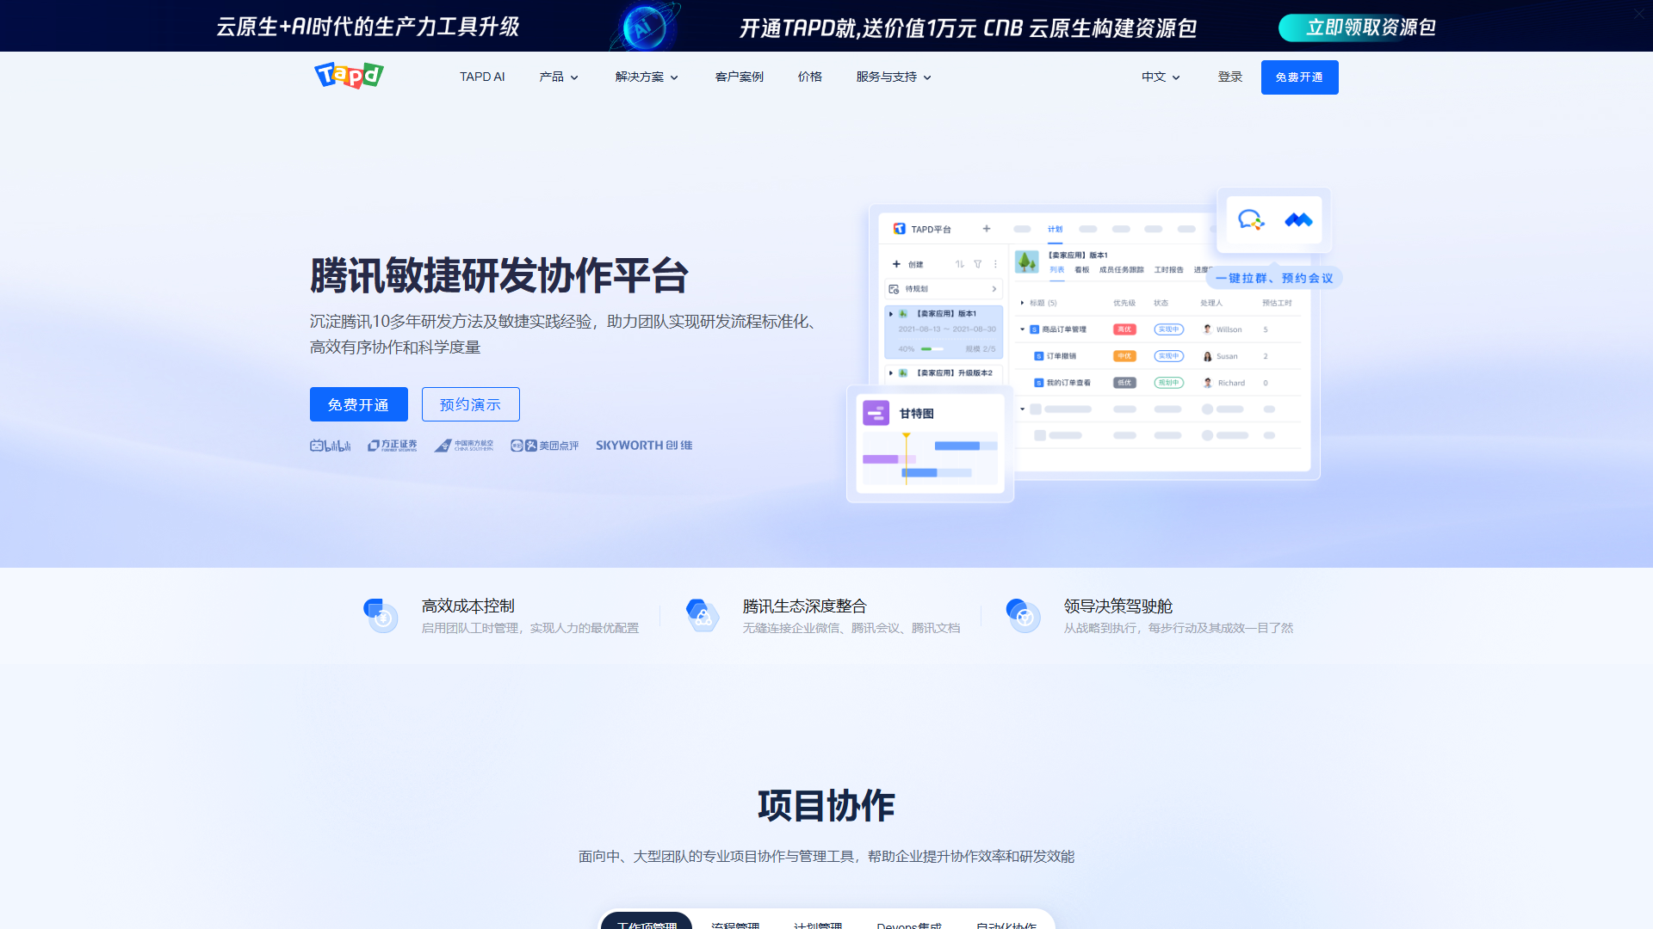Expand the 待规划 row chevron
The image size is (1653, 929).
click(994, 289)
